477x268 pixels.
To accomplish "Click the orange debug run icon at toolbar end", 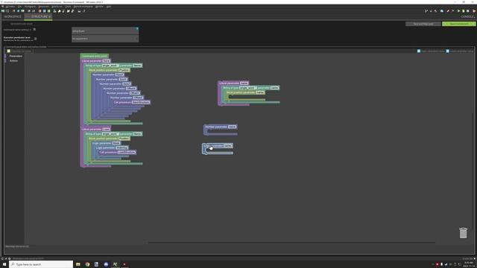I will 474,11.
